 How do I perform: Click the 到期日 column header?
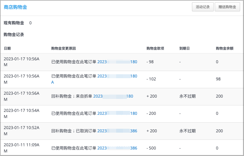[184, 48]
